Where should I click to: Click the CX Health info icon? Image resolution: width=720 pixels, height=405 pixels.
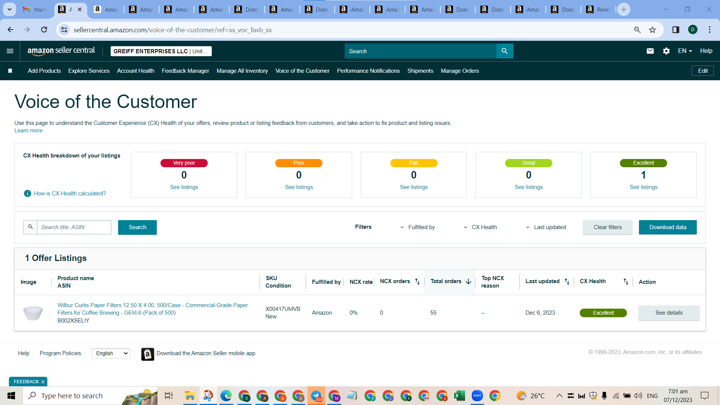27,193
